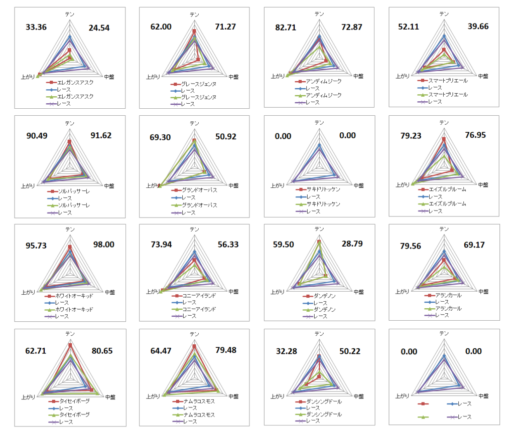Screen dimensions: 514x434
Task: Click red ホワイトオーキッド legend marker
Action: click(51, 296)
